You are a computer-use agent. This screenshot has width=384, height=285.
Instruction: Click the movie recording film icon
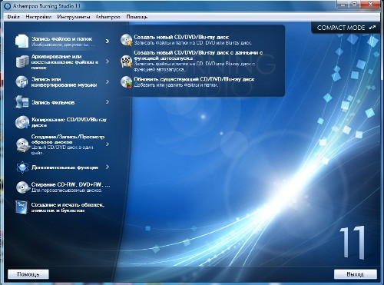pyautogui.click(x=22, y=102)
